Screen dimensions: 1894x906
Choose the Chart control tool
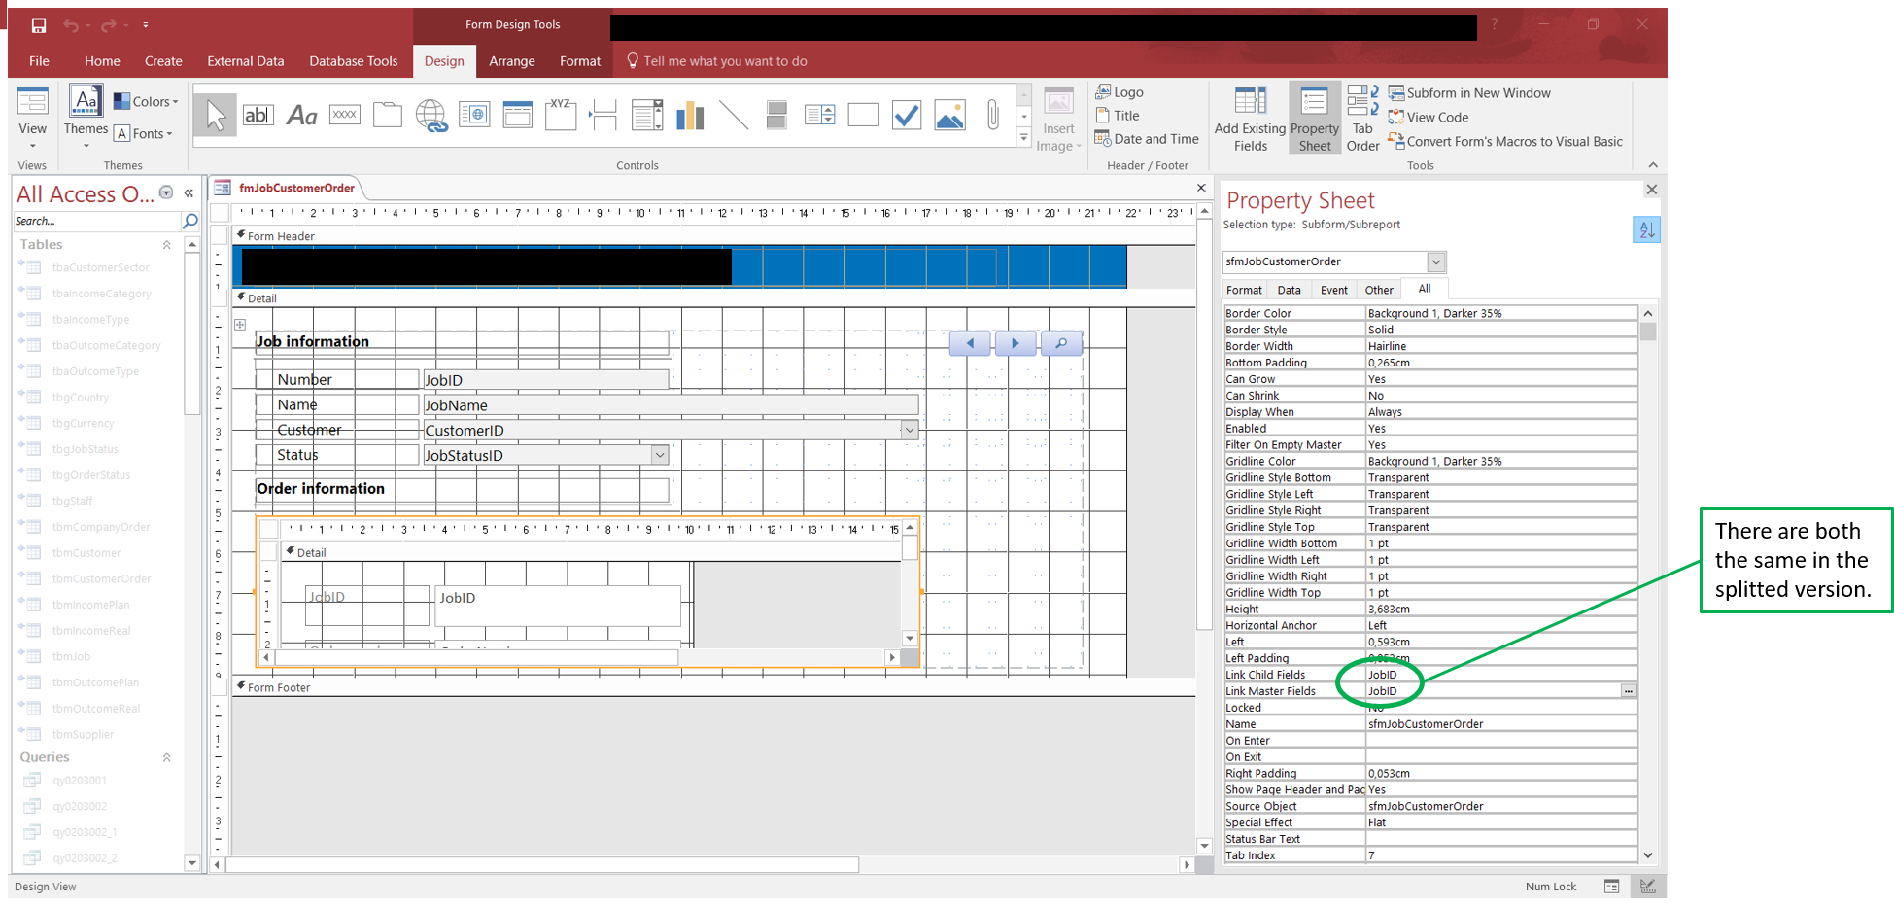pyautogui.click(x=690, y=116)
